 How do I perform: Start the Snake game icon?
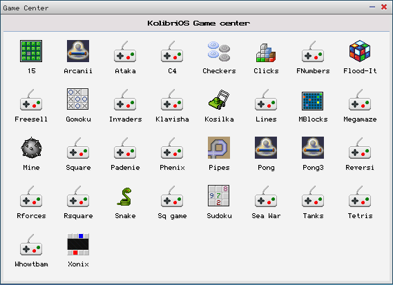point(124,197)
